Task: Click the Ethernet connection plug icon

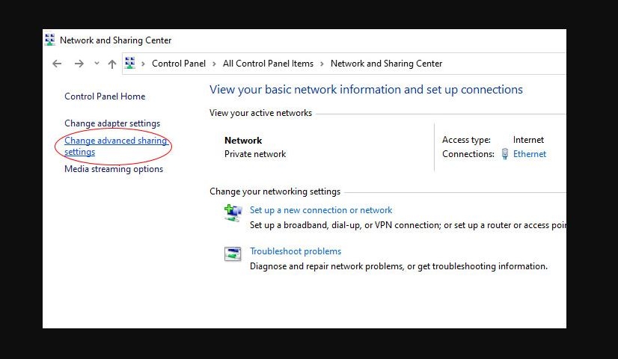Action: click(x=505, y=154)
